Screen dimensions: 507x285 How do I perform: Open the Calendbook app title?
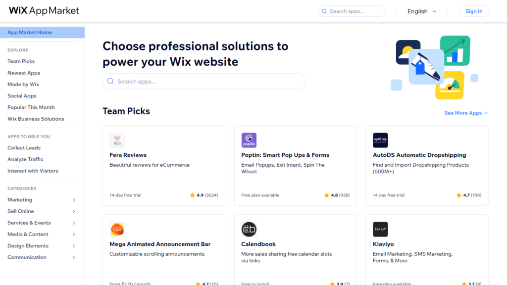point(258,244)
